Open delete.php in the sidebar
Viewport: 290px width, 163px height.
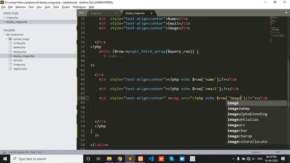(19, 47)
